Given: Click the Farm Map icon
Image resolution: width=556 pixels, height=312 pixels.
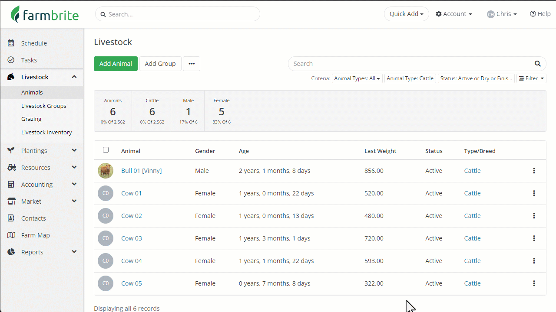Looking at the screenshot, I should click(x=11, y=235).
